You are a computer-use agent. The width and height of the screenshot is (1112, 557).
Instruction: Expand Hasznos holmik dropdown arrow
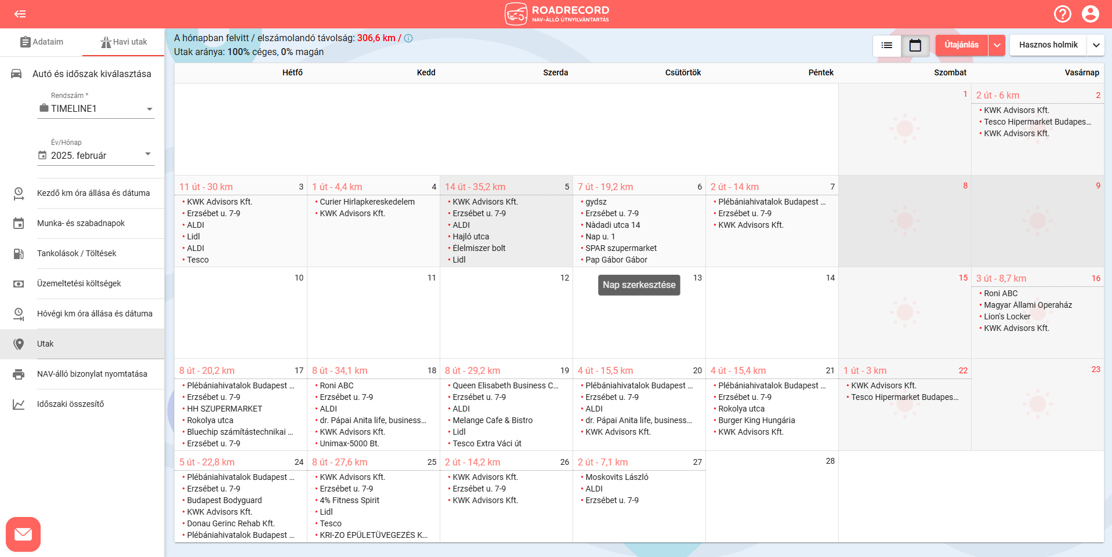(1096, 45)
